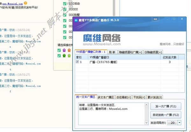Image resolution: width=191 pixels, height=132 pixels.
Task: Open the 发送间隔(秒) dropdown arrow
Action: tap(180, 123)
